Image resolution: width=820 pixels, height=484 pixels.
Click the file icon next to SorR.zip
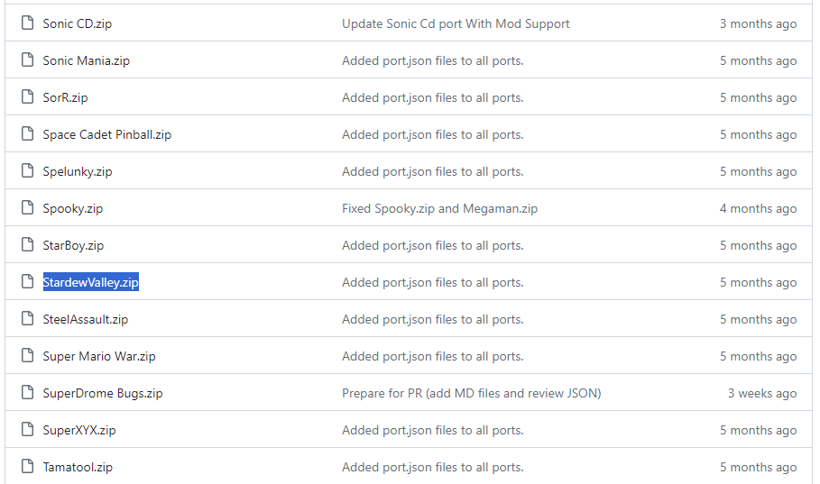(x=27, y=97)
